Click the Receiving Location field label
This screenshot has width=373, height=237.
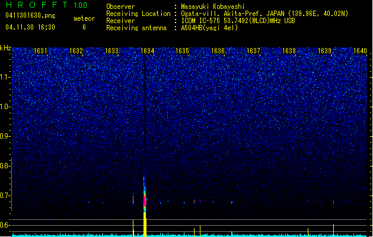click(138, 14)
